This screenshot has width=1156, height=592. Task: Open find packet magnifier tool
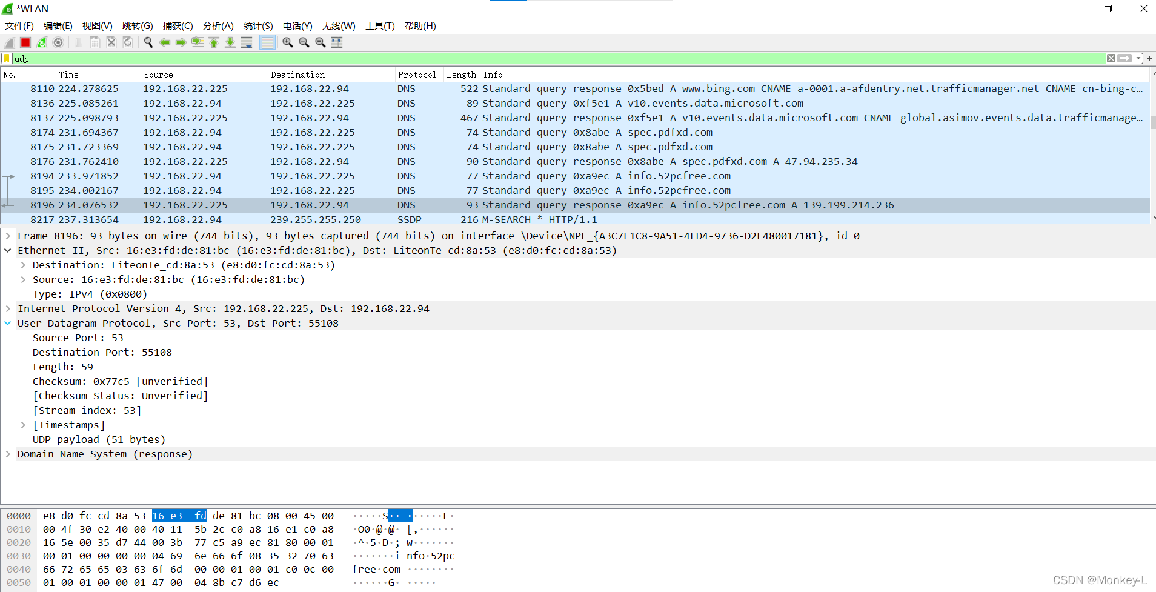coord(148,42)
